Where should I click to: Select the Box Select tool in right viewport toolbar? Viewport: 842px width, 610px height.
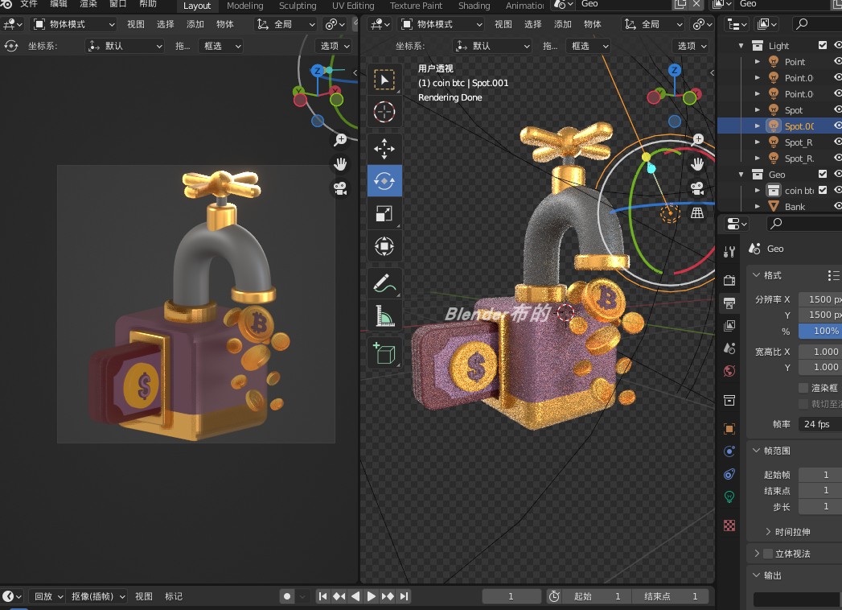384,80
